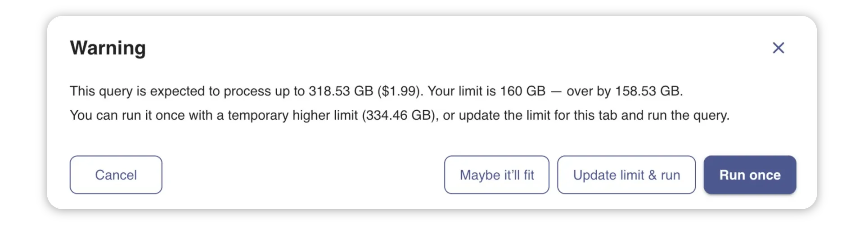Click the 318.53 GB expected size

pyautogui.click(x=341, y=91)
